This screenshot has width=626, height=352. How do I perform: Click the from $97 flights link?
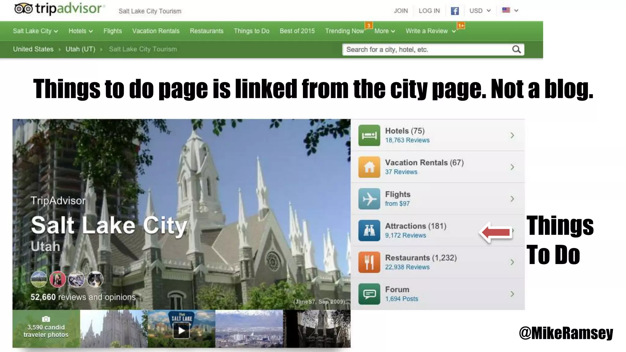[x=397, y=204]
